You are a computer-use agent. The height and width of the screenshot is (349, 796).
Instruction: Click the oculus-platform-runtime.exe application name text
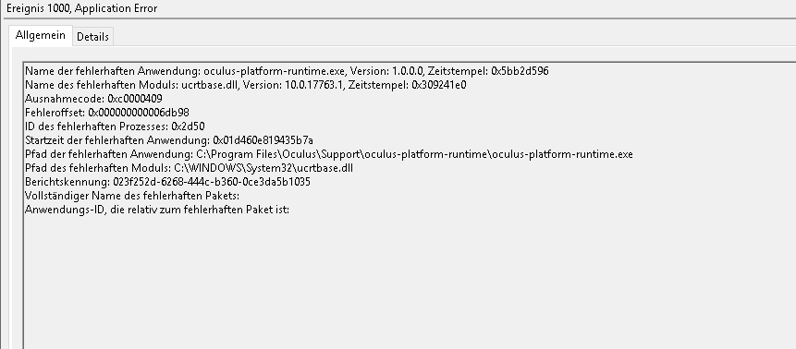pos(276,71)
